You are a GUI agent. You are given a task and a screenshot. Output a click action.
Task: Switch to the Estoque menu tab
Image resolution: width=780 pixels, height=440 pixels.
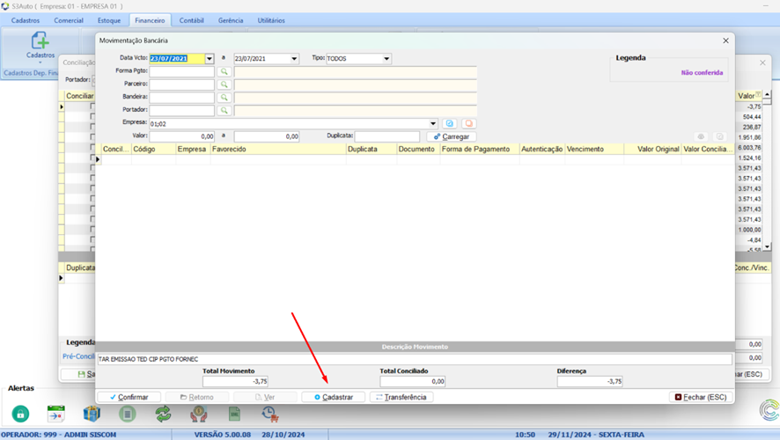click(x=109, y=20)
